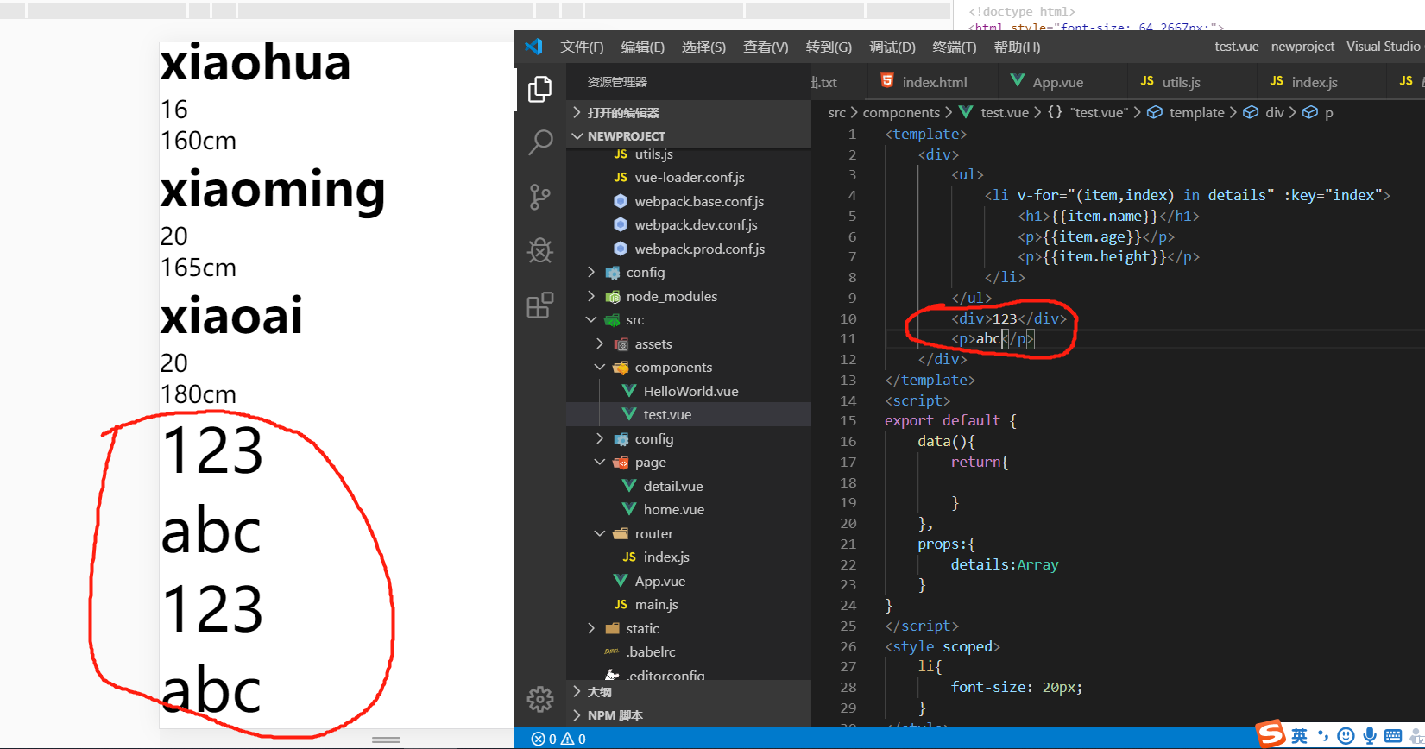
Task: Open 编辑(E) menu
Action: pyautogui.click(x=643, y=47)
